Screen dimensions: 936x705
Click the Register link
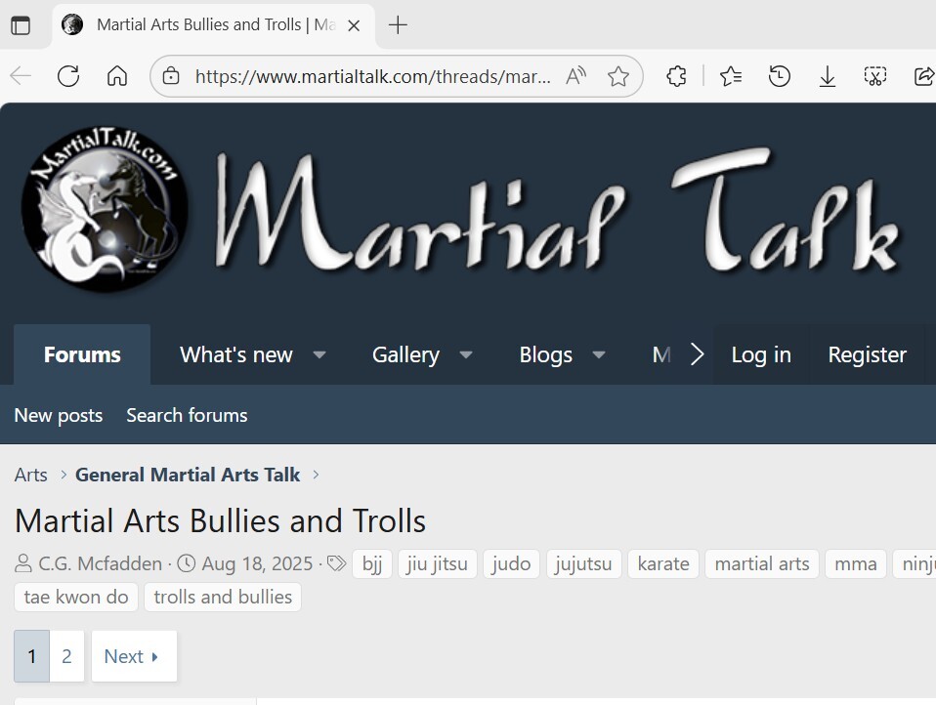(x=867, y=355)
